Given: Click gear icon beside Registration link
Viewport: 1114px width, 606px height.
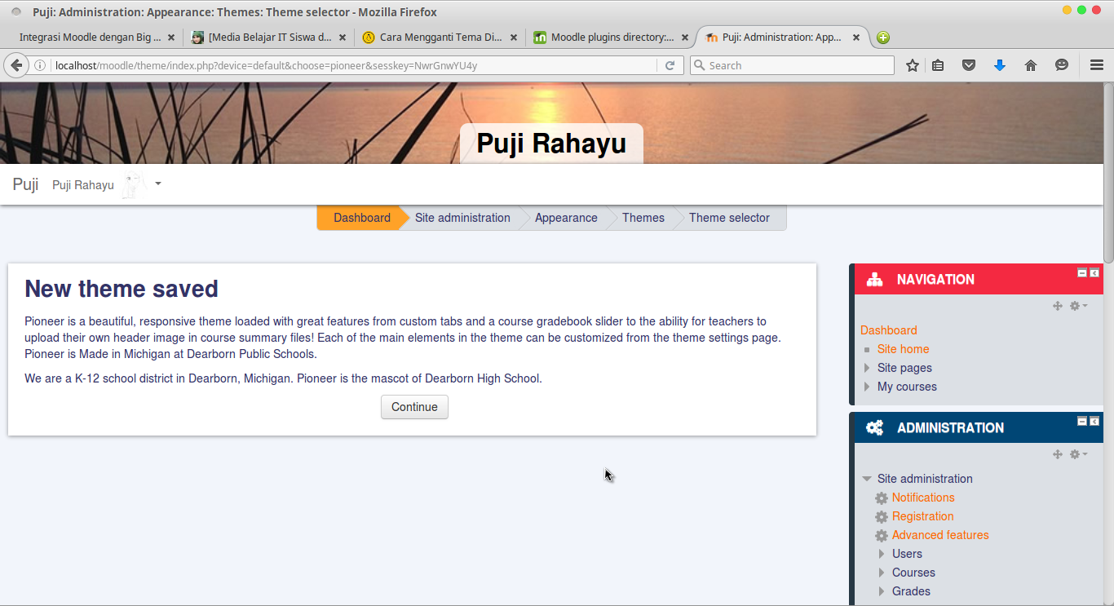Looking at the screenshot, I should coord(882,517).
